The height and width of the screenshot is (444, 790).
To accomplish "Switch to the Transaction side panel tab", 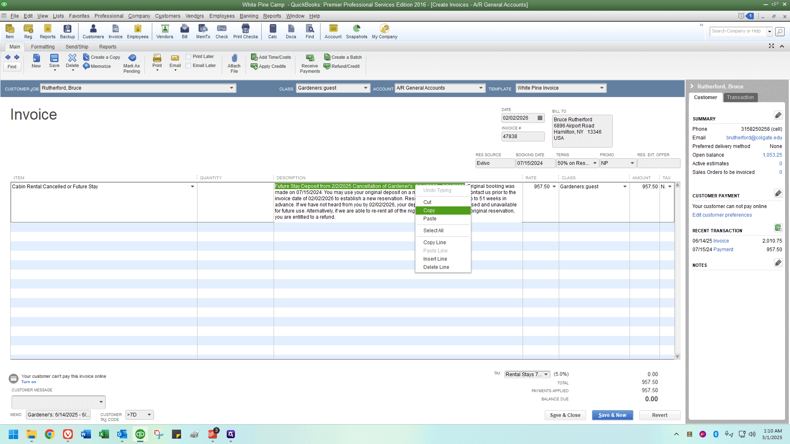I will (740, 97).
